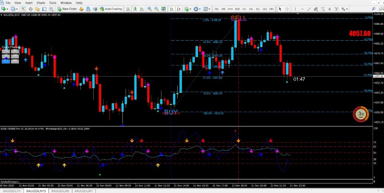Image resolution: width=384 pixels, height=193 pixels.
Task: Open the Templates dropdown
Action: pos(206,9)
